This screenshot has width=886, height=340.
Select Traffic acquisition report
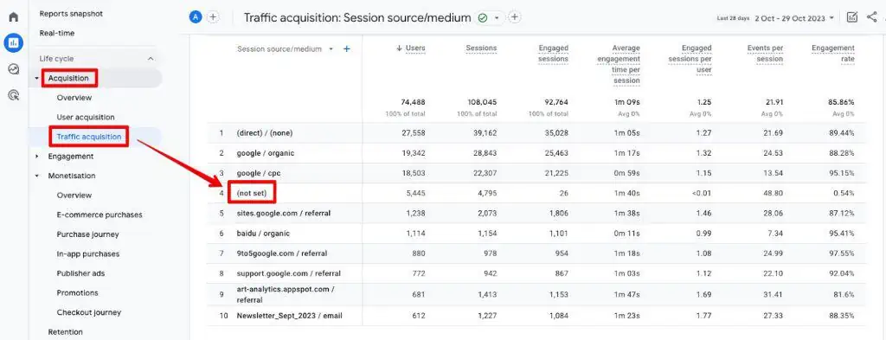tap(89, 137)
